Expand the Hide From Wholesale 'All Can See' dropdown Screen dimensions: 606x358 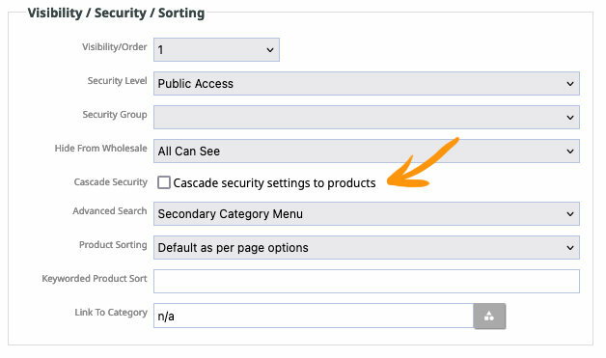click(367, 151)
